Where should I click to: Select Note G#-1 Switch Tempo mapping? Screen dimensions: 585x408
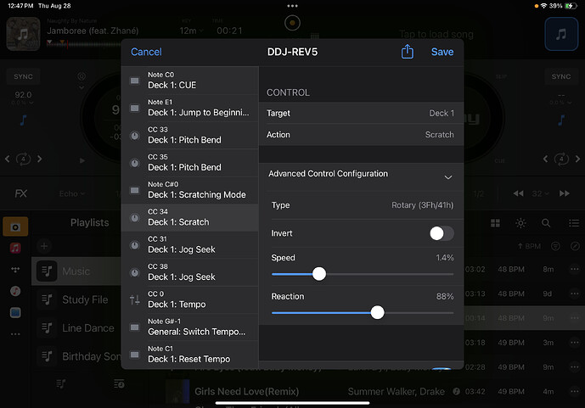190,327
